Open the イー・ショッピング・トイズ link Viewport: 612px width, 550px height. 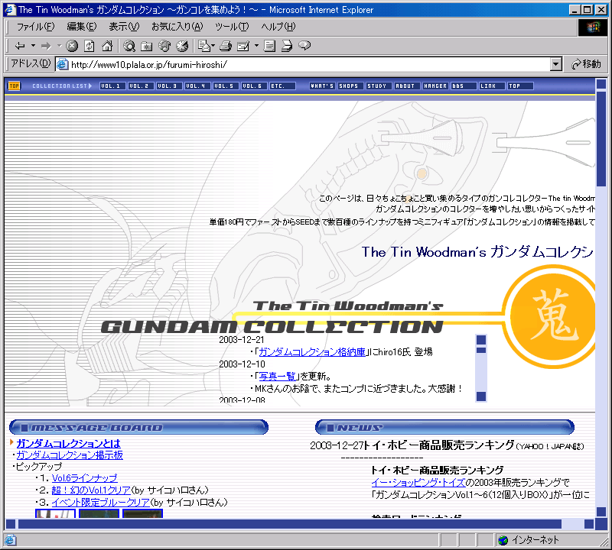418,483
